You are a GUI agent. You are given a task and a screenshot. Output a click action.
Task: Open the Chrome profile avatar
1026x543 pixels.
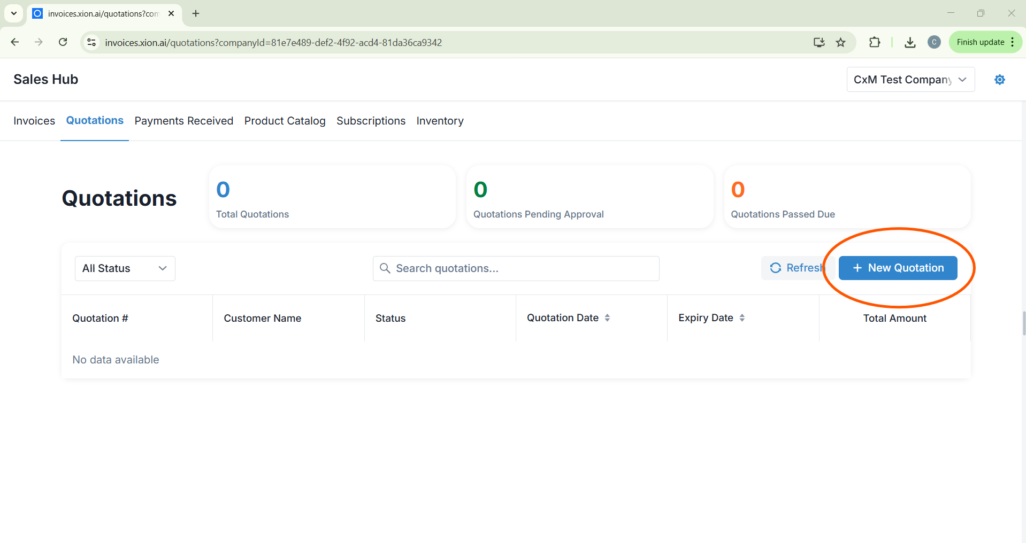pyautogui.click(x=934, y=42)
